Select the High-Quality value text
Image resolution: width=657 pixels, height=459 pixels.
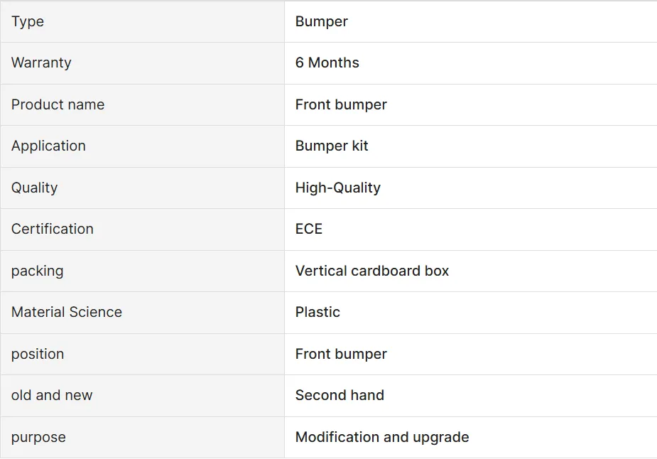(x=337, y=188)
